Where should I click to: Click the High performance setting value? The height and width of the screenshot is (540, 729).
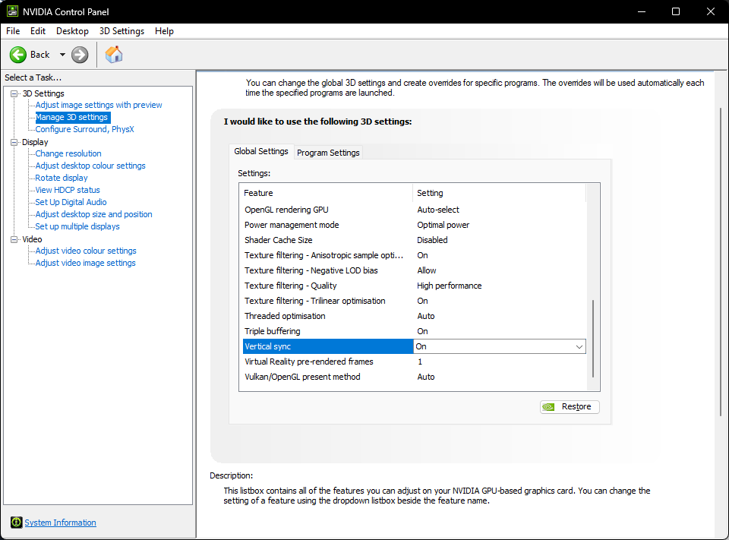click(x=449, y=286)
